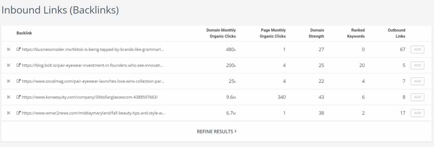The width and height of the screenshot is (434, 147).
Task: Click ADD button for wmar2news.com row
Action: pos(418,113)
